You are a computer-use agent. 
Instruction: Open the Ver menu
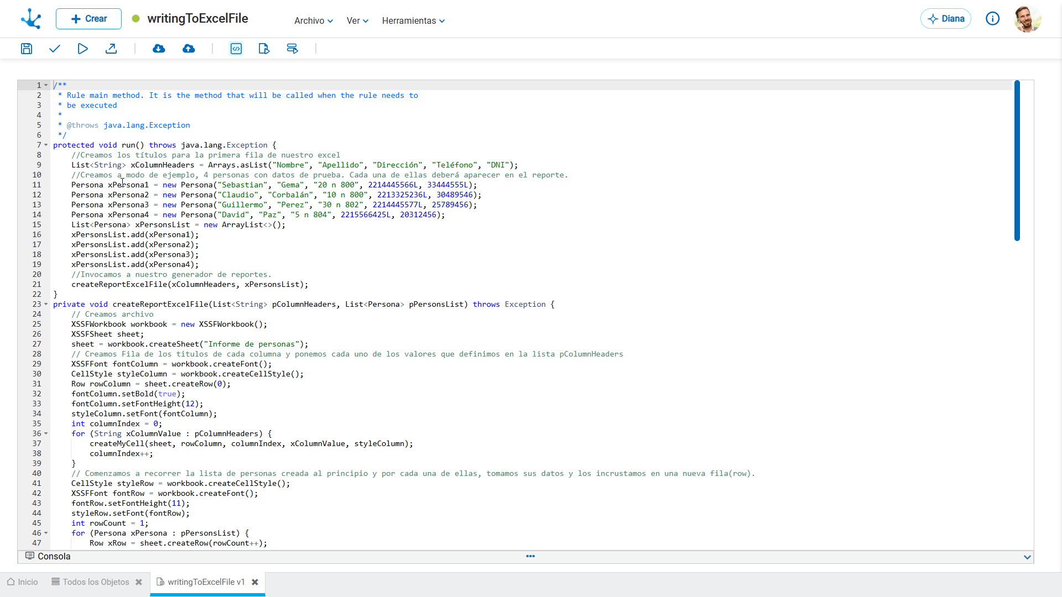(357, 20)
